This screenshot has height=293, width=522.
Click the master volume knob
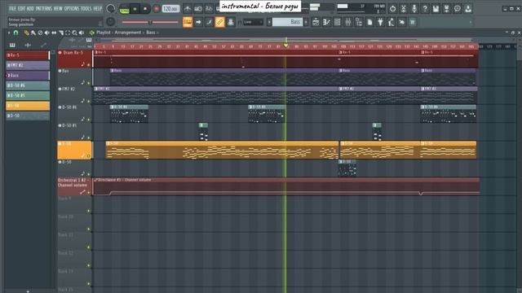111,9
